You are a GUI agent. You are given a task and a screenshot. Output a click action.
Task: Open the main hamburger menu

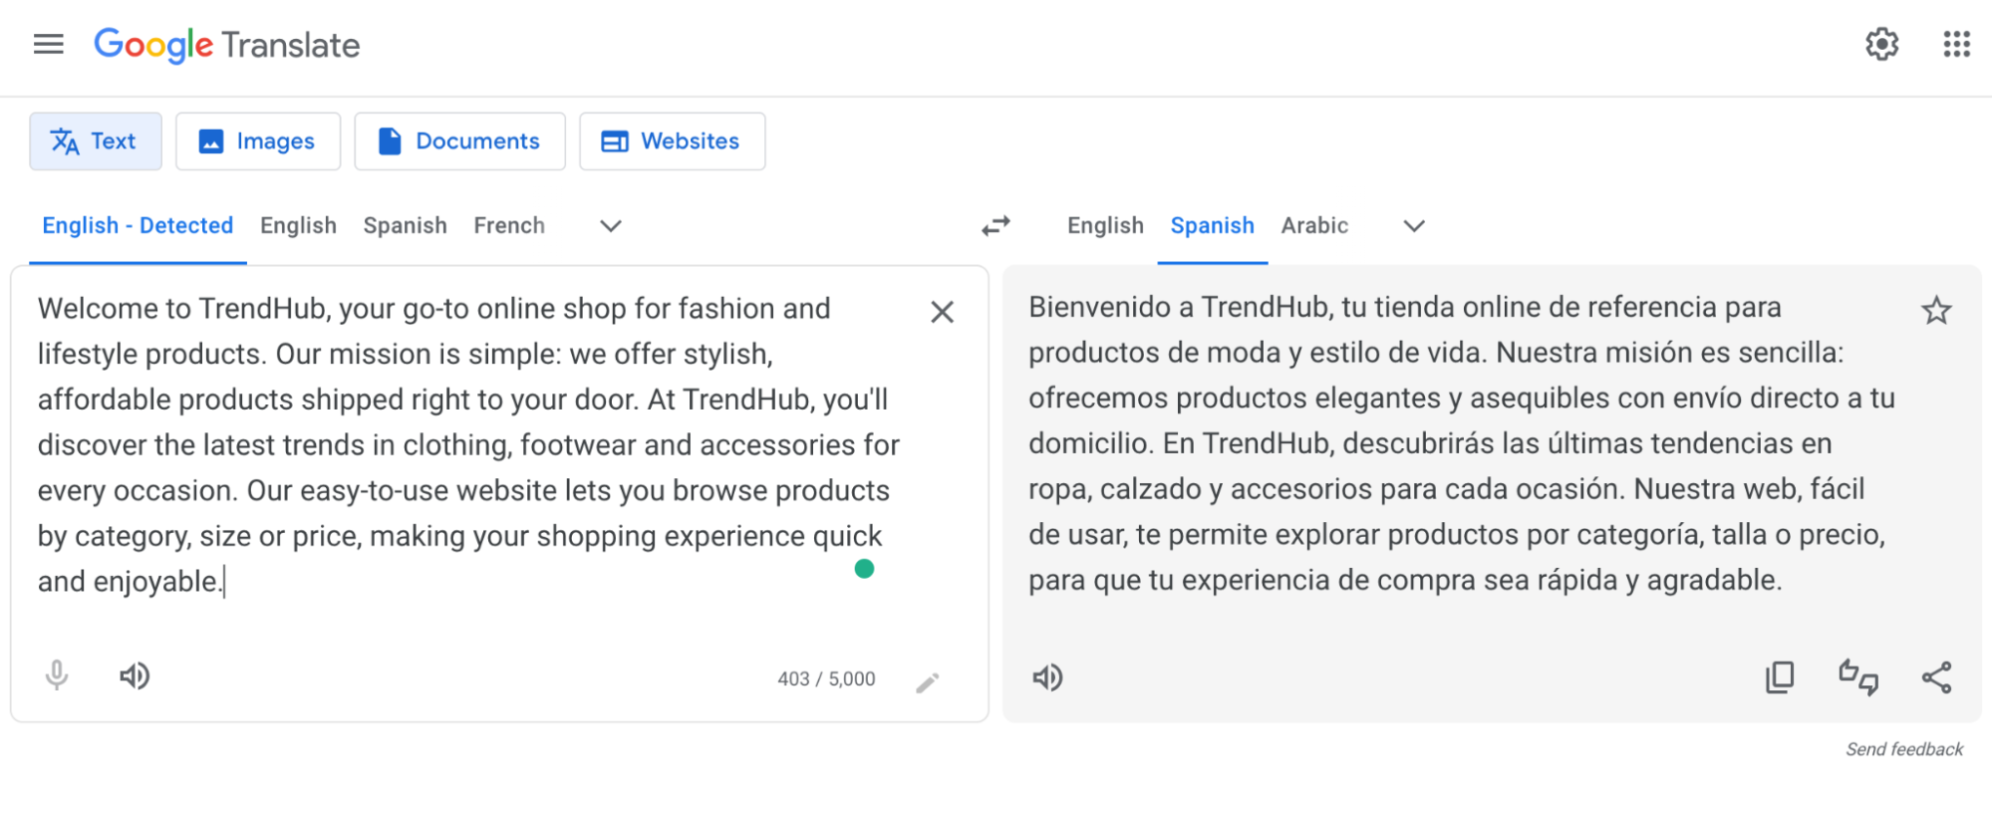48,44
